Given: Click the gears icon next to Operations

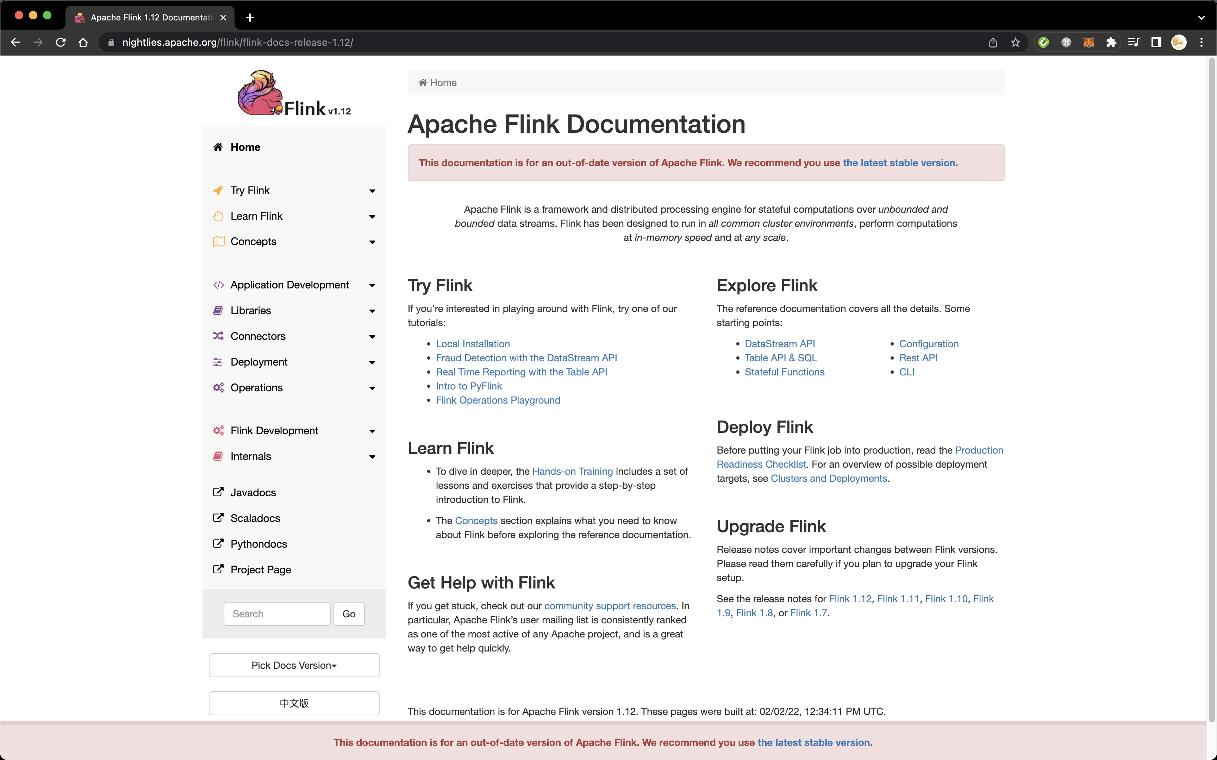Looking at the screenshot, I should [x=219, y=387].
